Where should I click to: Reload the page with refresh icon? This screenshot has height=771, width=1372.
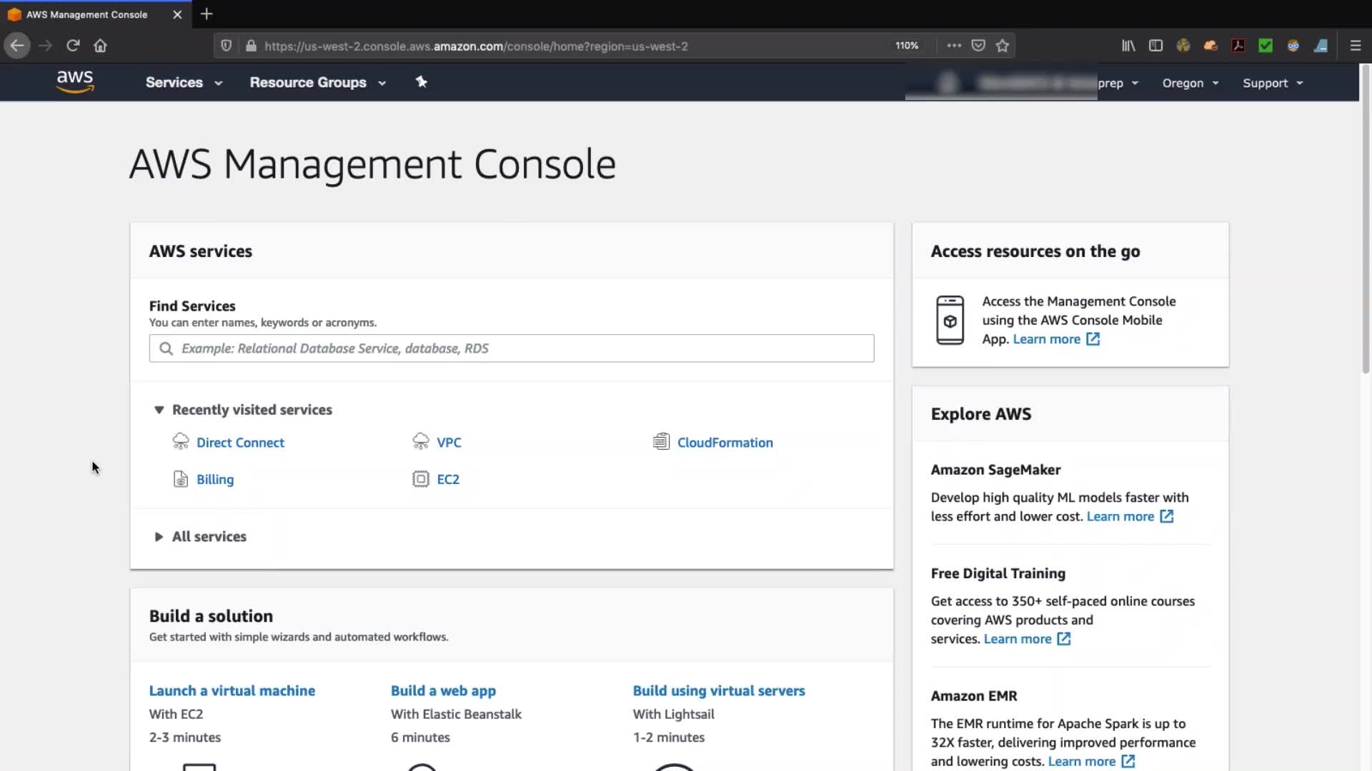pyautogui.click(x=73, y=46)
